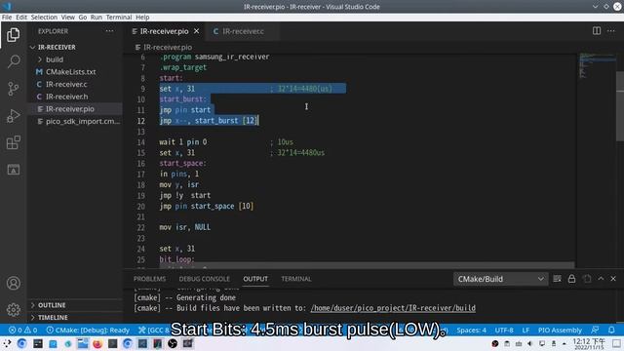
Task: Change file encoding UTF-8
Action: pos(504,330)
